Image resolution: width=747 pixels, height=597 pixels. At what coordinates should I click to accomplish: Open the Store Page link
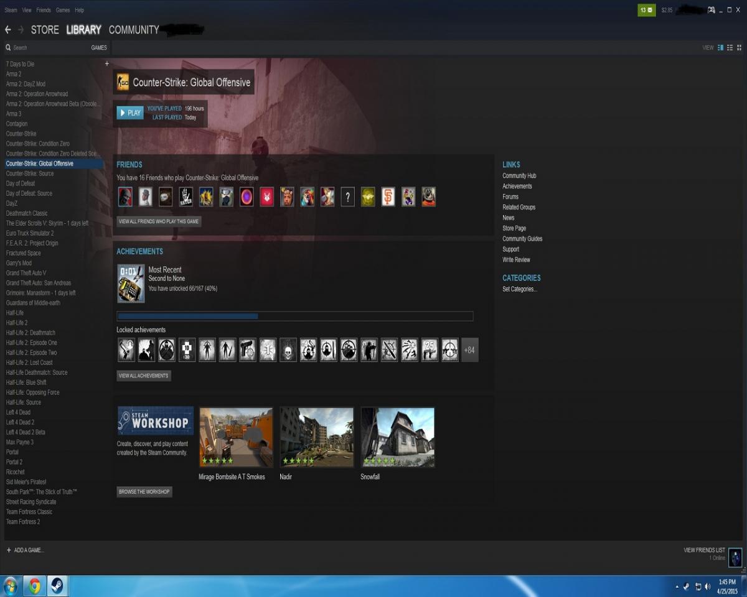[514, 228]
